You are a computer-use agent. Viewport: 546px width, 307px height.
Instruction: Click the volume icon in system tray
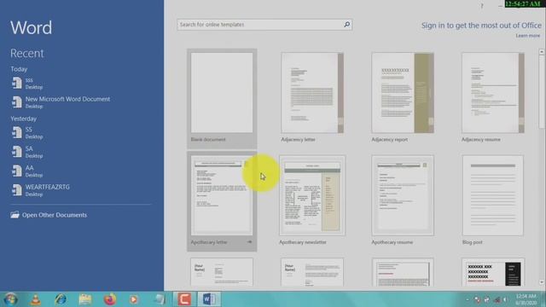point(505,299)
